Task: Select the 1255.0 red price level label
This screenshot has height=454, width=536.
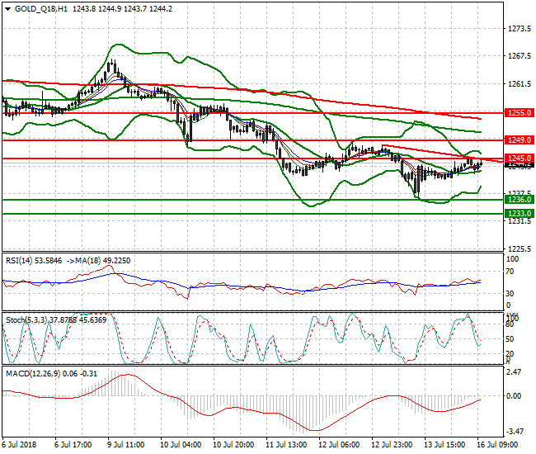Action: click(520, 113)
